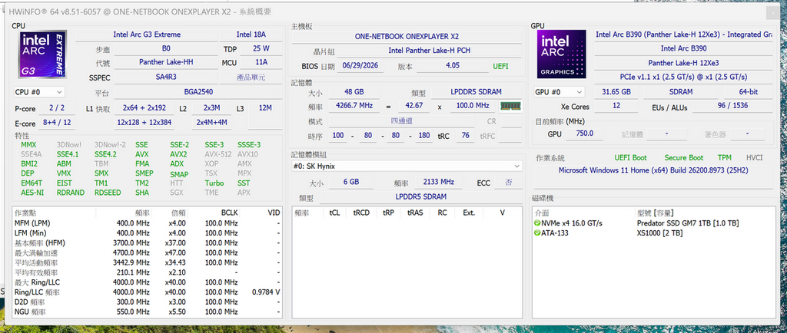Click the GPU clock value '750.0'
Image resolution: width=787 pixels, height=333 pixels.
coord(585,134)
